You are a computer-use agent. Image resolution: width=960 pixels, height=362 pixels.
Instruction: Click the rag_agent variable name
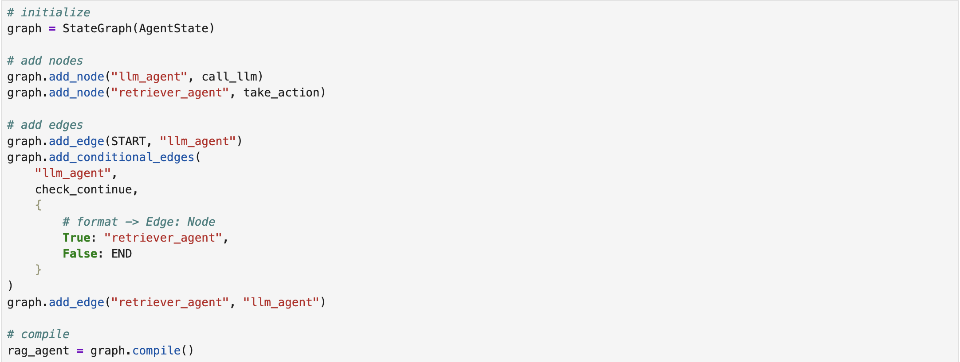(x=39, y=351)
